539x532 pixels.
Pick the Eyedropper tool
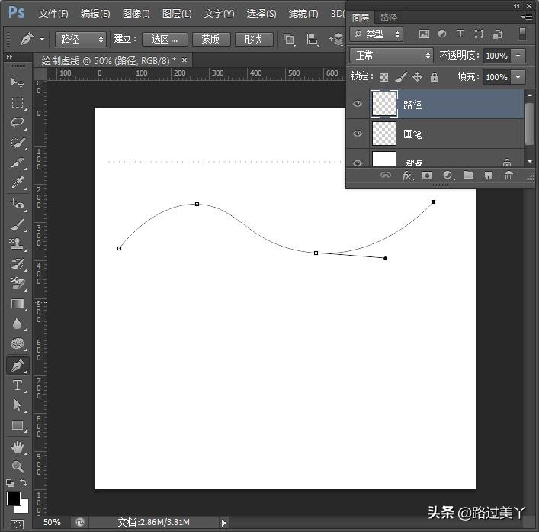point(18,183)
